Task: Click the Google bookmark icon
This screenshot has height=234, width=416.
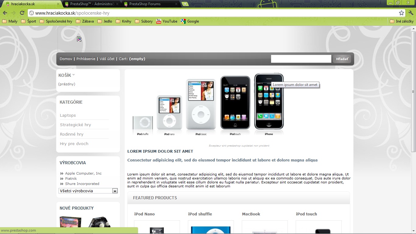Action: 183,21
